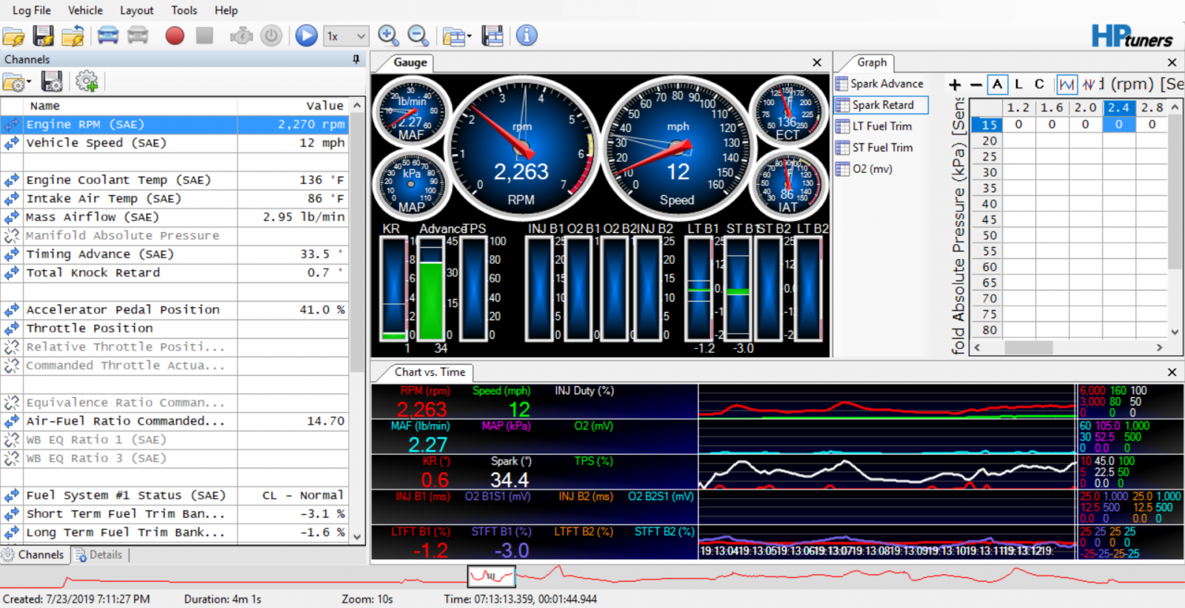
Task: Click the graph table horizontal scrollbar thumb
Action: point(1028,348)
